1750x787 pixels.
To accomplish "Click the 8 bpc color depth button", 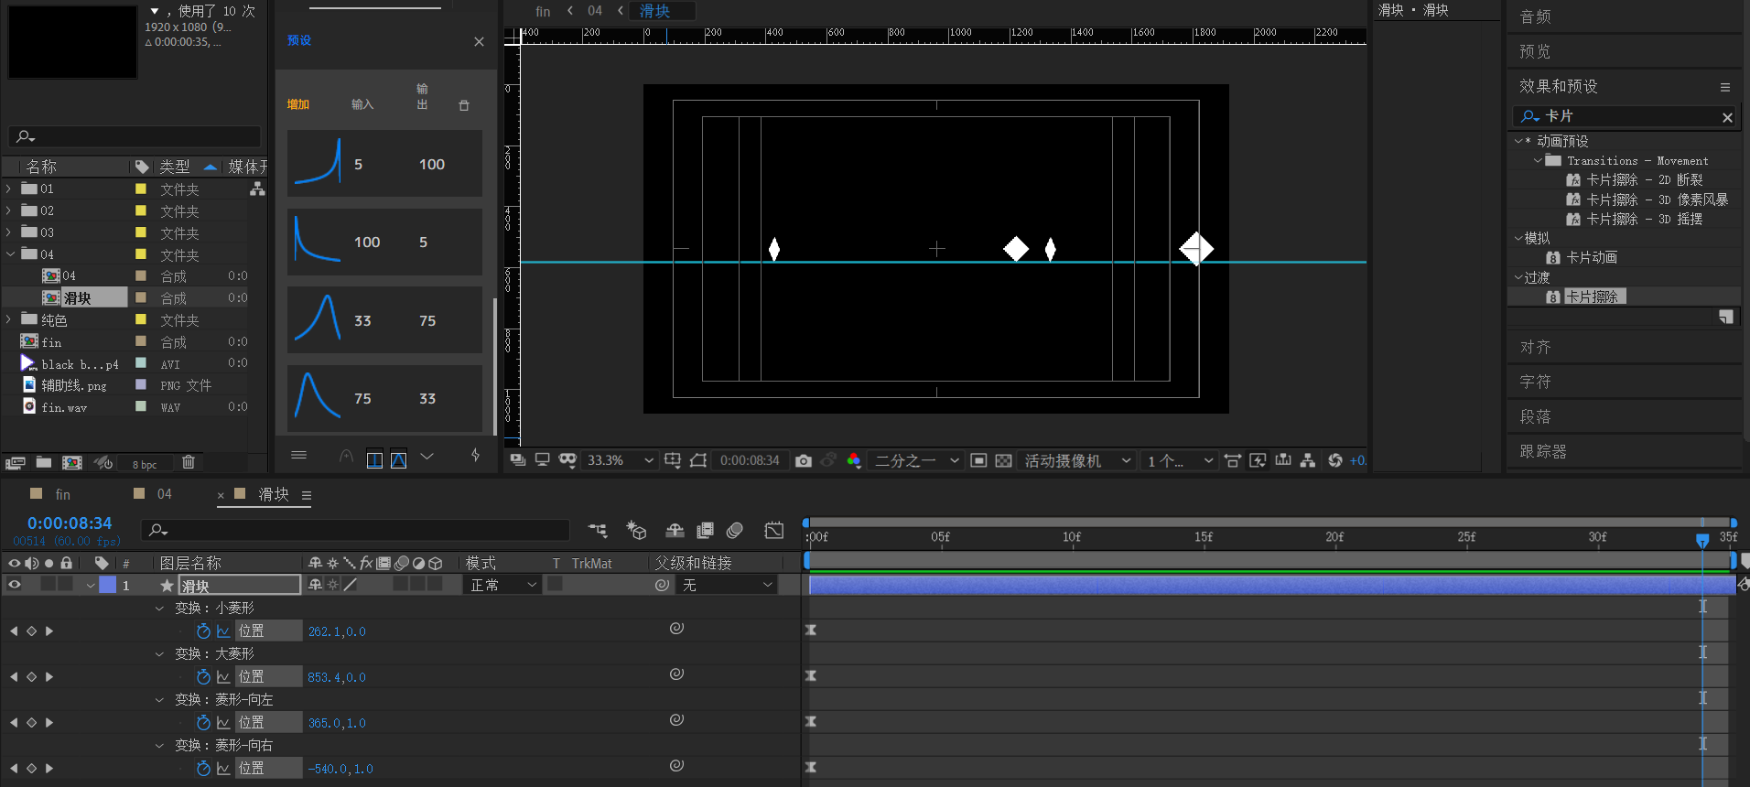I will (145, 465).
